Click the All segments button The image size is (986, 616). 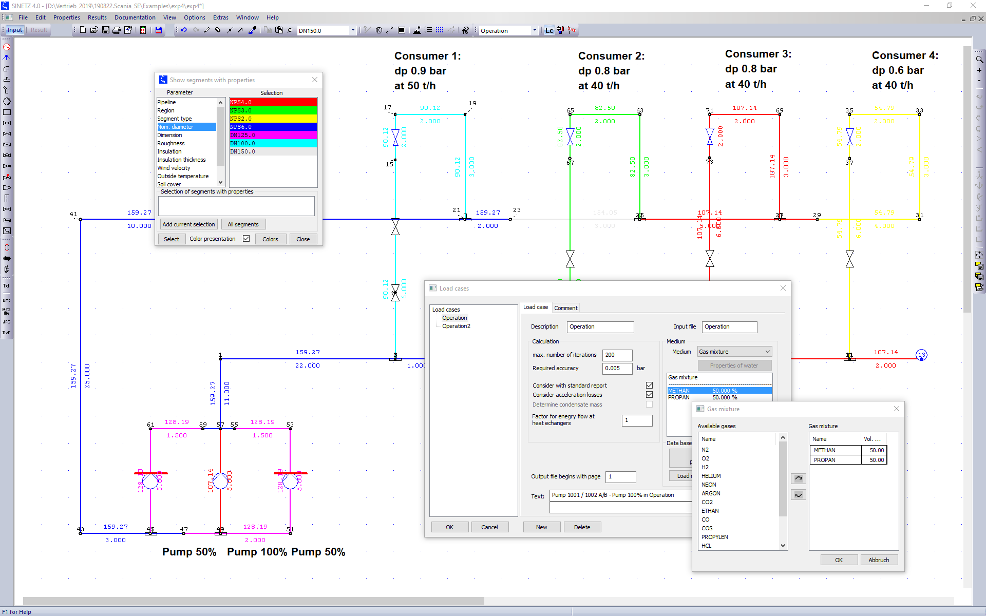243,224
